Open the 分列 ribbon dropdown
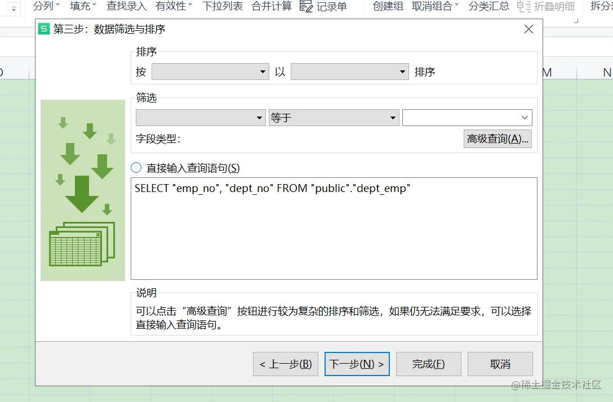613x402 pixels. 46,6
